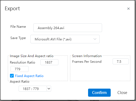Click the File Name label

point(18,27)
